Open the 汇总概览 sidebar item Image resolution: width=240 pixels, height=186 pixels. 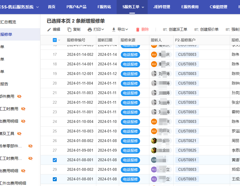(x=8, y=22)
